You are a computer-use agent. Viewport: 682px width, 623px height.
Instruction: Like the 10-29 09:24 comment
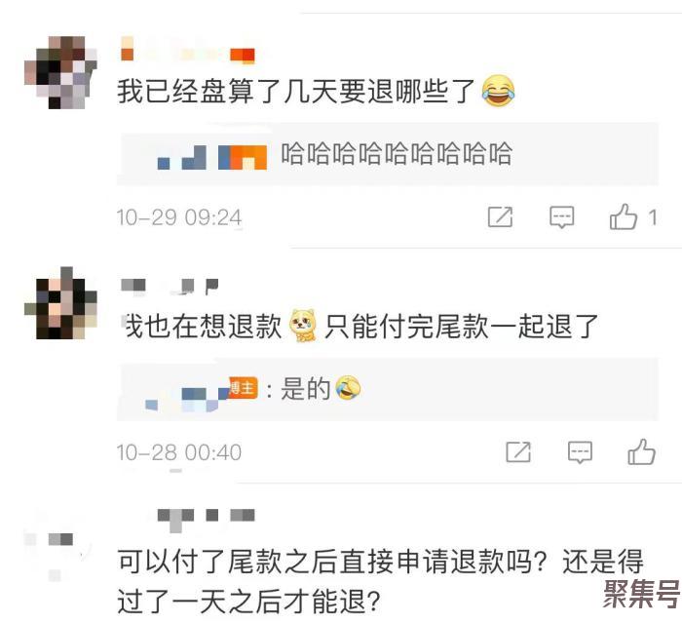[623, 216]
